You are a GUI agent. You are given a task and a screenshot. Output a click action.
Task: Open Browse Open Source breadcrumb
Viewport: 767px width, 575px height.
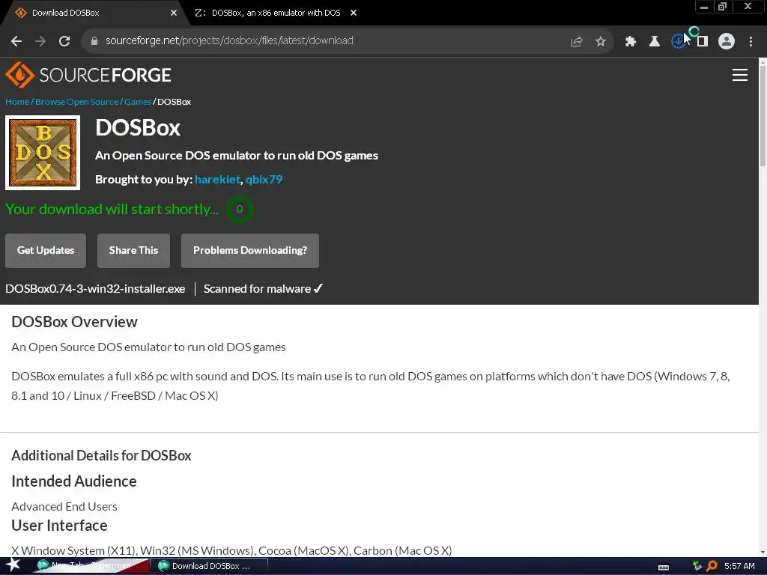(77, 102)
